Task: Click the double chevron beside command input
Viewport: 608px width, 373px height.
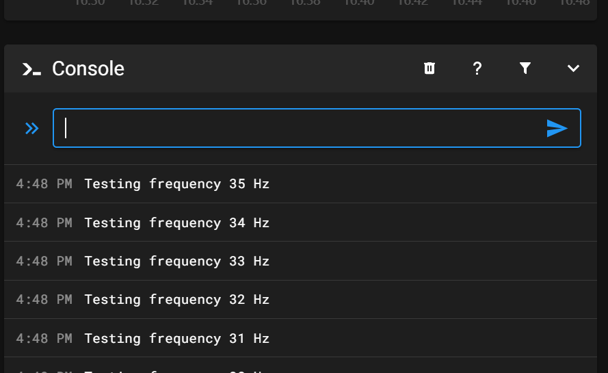Action: point(31,128)
